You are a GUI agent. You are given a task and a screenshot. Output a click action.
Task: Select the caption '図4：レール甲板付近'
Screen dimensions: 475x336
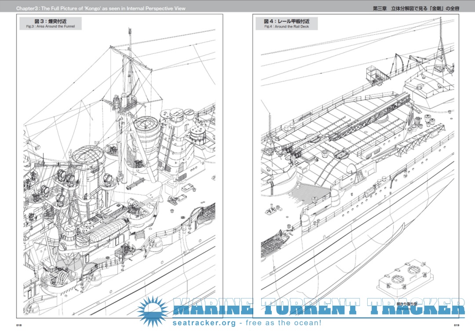287,21
